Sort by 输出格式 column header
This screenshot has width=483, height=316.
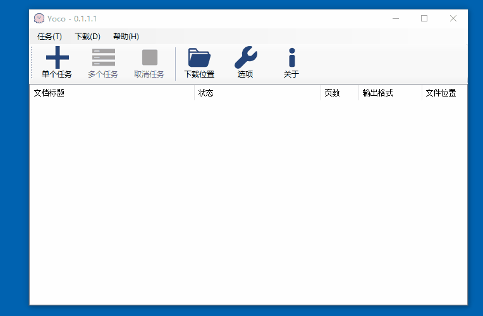click(390, 93)
